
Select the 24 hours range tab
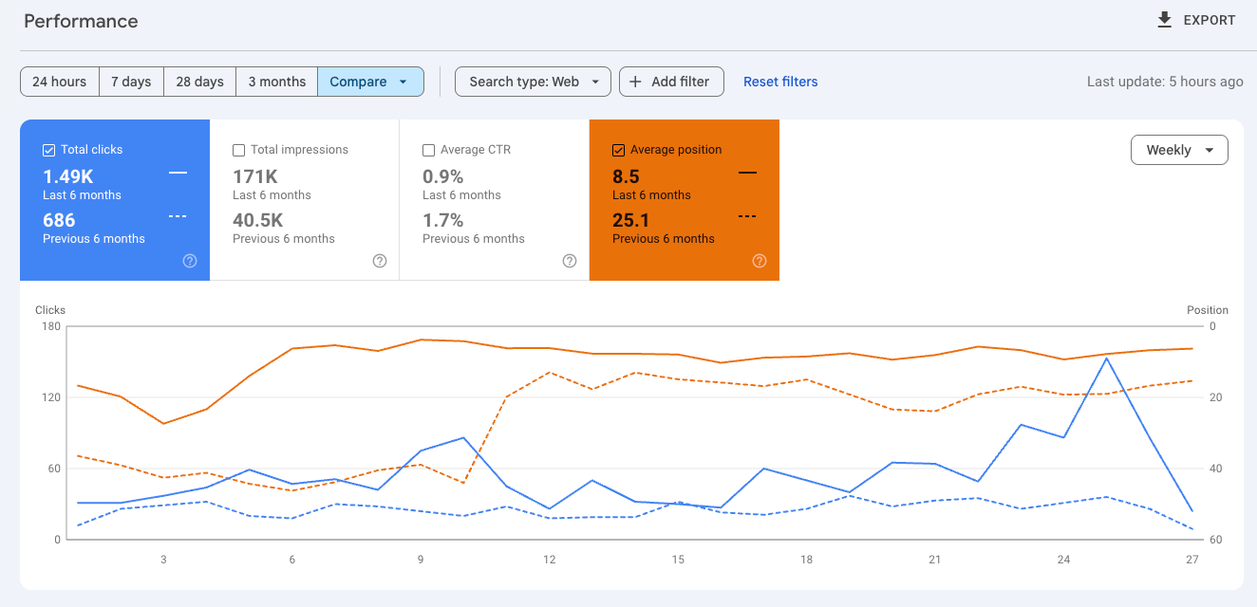pos(59,82)
